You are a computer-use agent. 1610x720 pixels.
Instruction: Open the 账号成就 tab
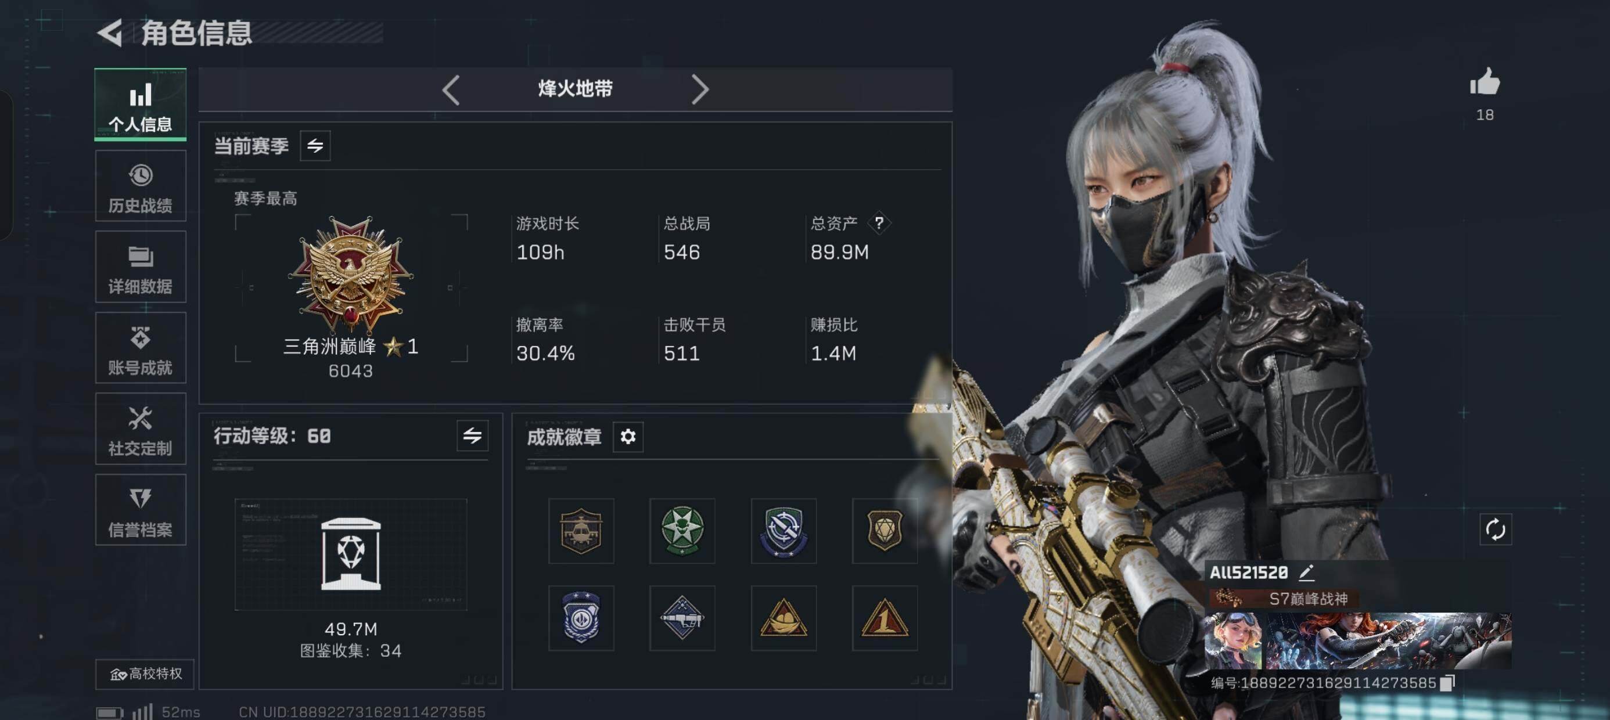[x=141, y=347]
